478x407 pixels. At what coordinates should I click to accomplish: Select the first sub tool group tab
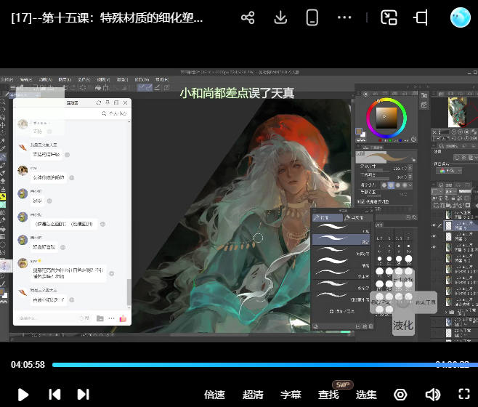tap(328, 217)
